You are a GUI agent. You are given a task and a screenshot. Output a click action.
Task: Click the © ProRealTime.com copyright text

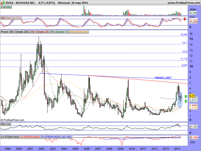coord(12,120)
